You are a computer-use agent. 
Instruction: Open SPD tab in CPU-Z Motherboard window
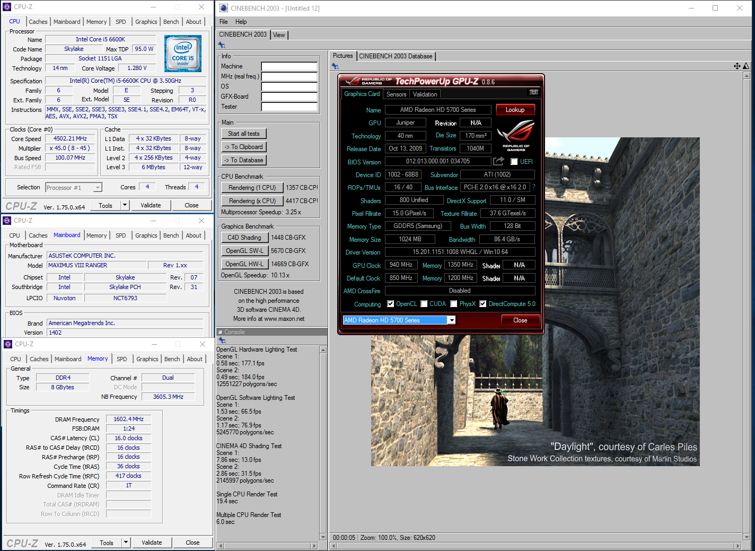tap(121, 235)
